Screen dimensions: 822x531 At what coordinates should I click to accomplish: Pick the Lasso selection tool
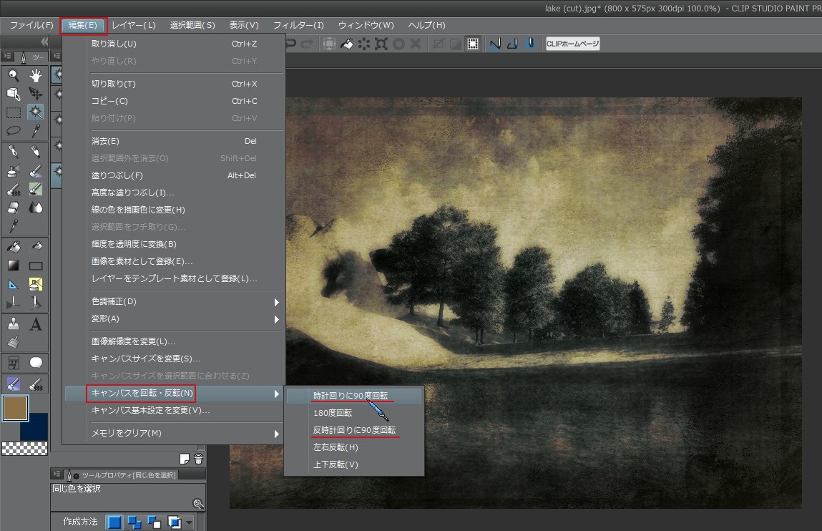click(x=14, y=131)
